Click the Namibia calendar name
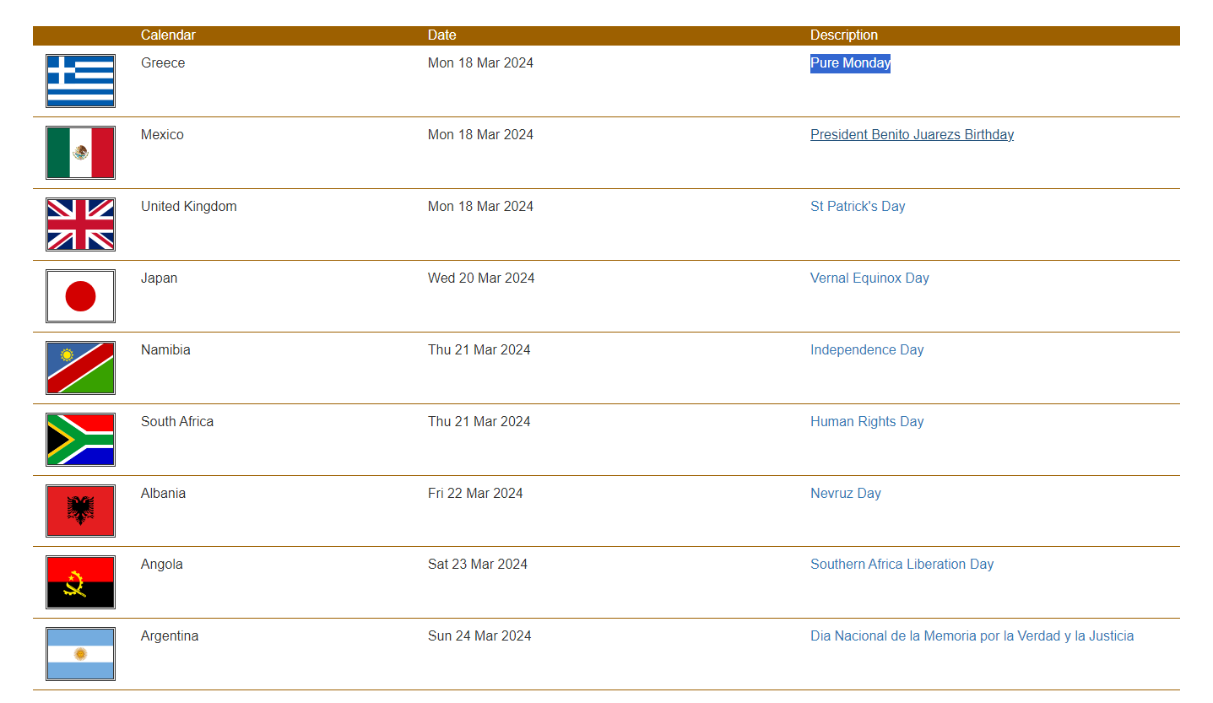Screen dimensions: 1213x703 [x=165, y=350]
